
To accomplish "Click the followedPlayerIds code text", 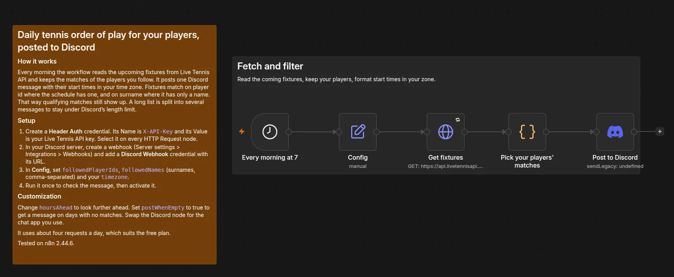I will (x=90, y=170).
